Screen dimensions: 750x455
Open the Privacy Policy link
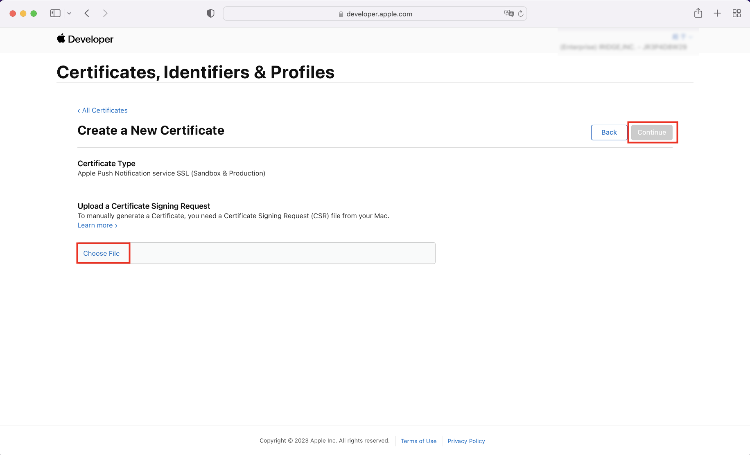[466, 441]
